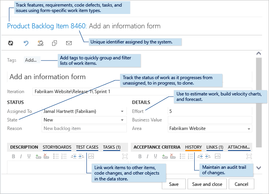Switch to the Storyboards tab
The image size is (269, 194).
tap(57, 147)
